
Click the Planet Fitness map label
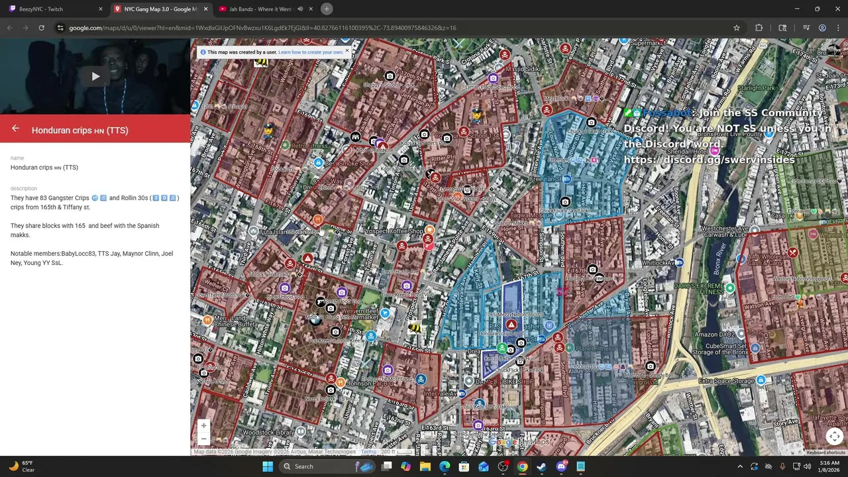(595, 348)
